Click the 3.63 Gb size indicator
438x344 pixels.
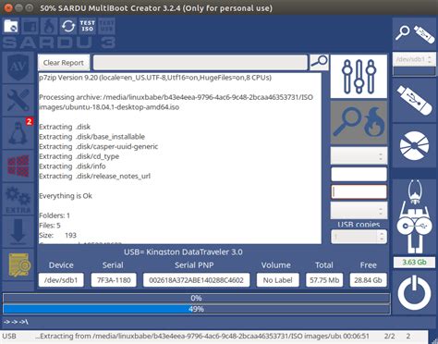(x=415, y=263)
